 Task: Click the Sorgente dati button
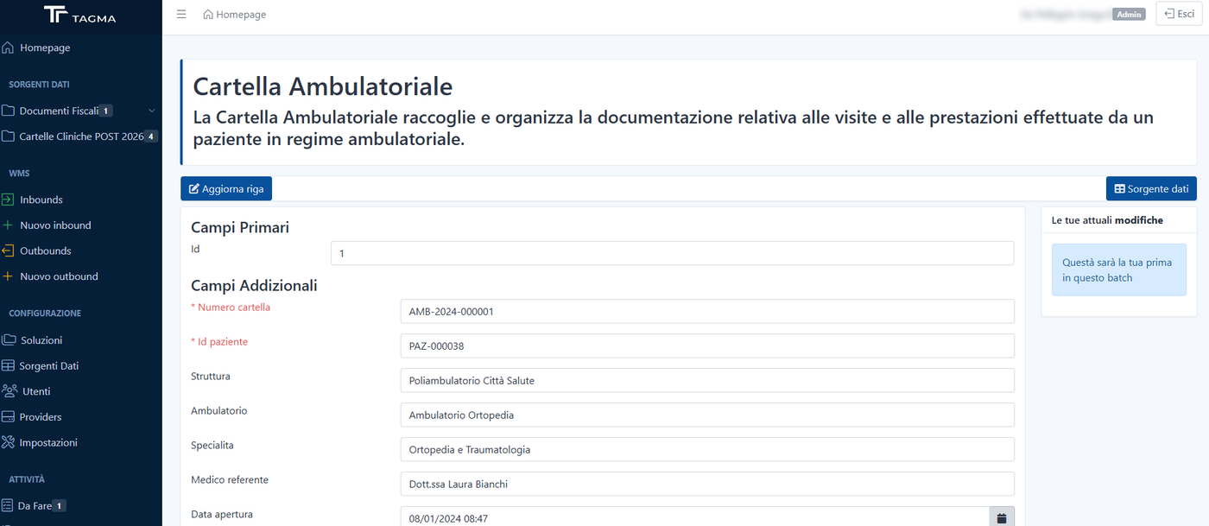[1151, 189]
